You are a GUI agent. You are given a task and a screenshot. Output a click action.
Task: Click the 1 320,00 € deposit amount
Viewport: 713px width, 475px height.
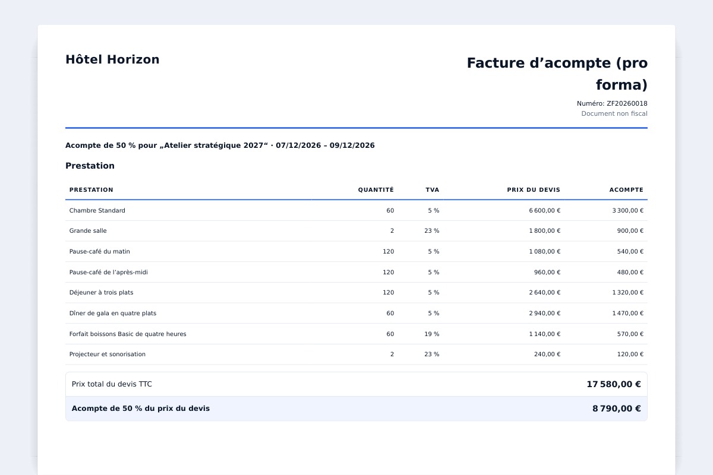[x=628, y=292]
